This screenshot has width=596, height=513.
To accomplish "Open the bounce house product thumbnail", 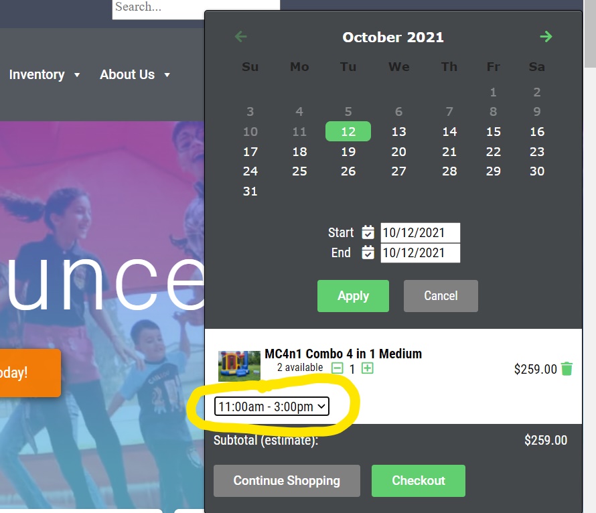I will (x=239, y=366).
